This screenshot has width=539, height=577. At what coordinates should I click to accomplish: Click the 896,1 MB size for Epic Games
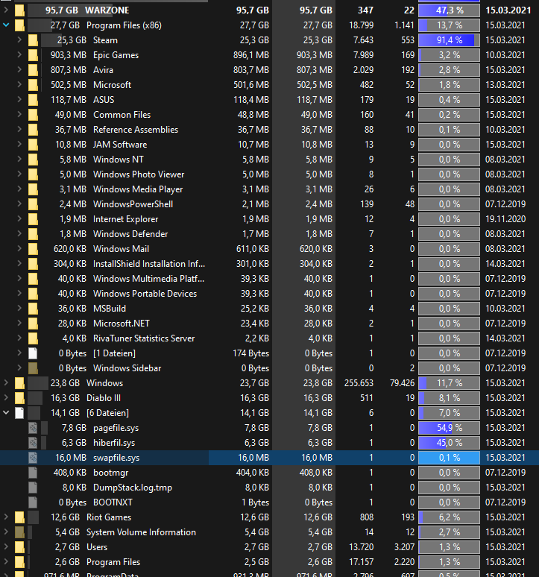click(x=251, y=55)
